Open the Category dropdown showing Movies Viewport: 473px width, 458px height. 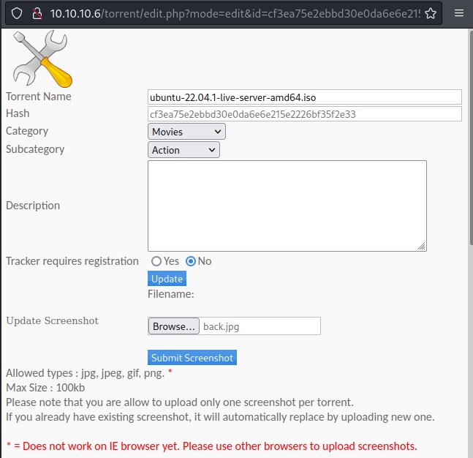click(x=186, y=132)
